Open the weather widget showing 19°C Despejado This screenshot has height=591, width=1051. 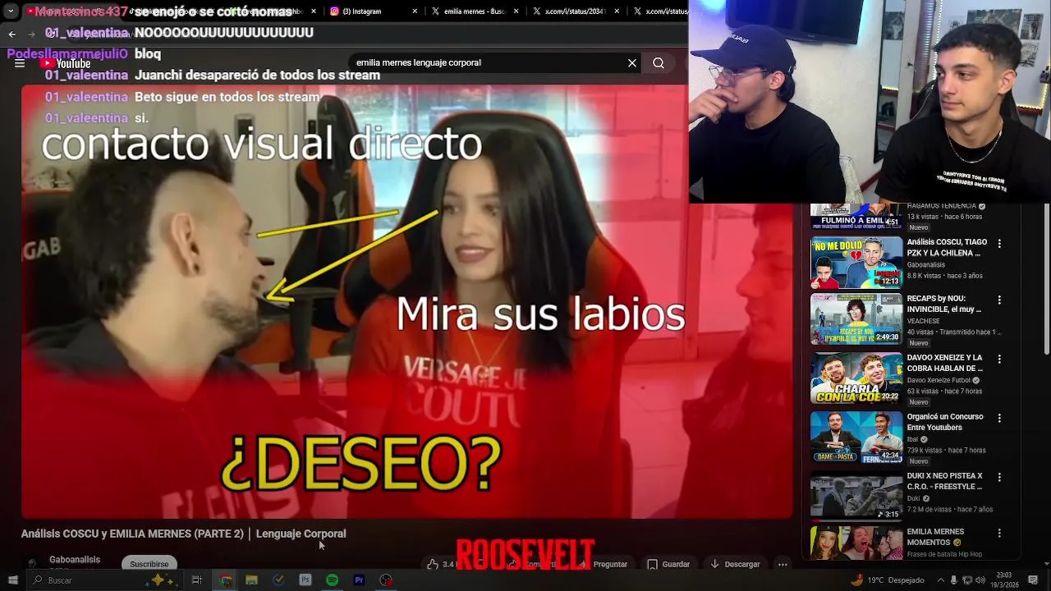[x=888, y=580]
